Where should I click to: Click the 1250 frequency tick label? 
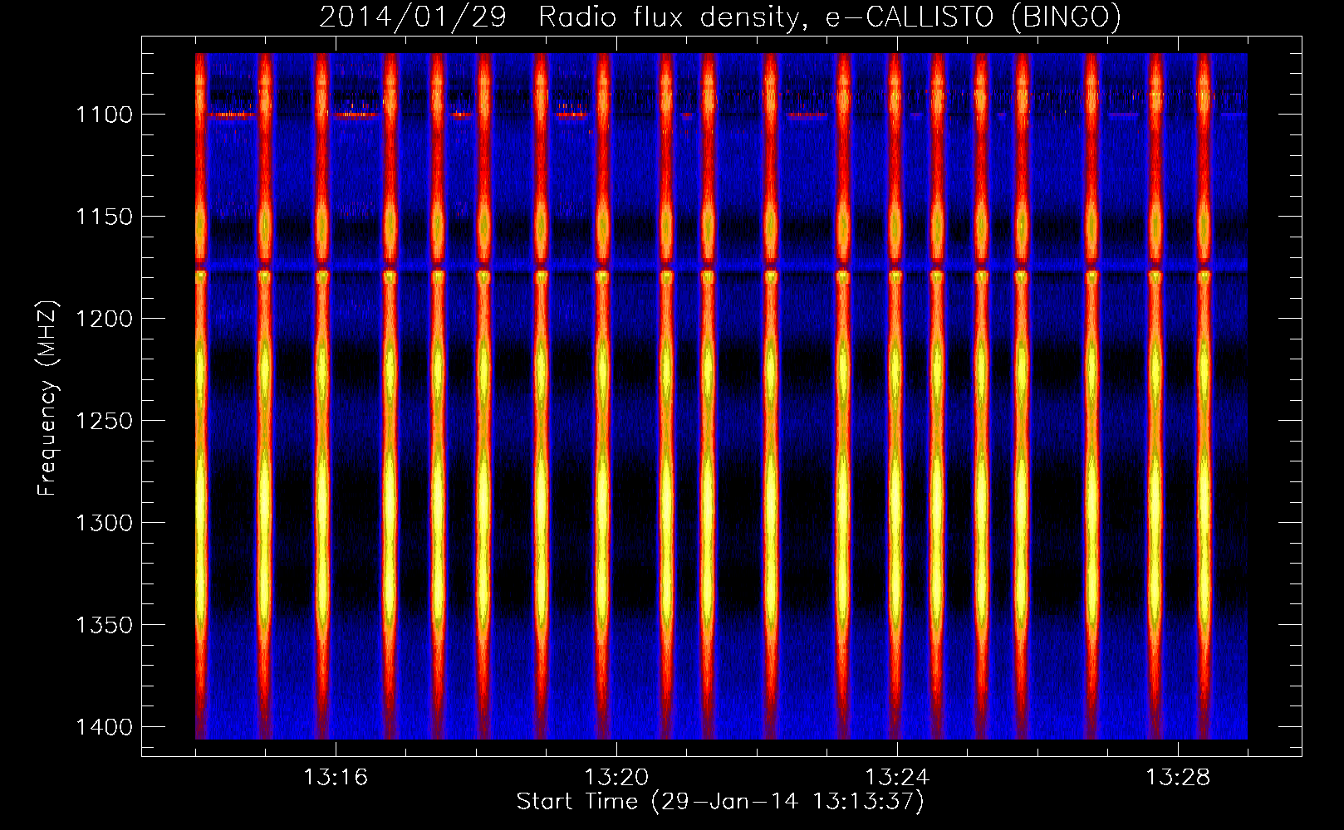click(x=105, y=421)
